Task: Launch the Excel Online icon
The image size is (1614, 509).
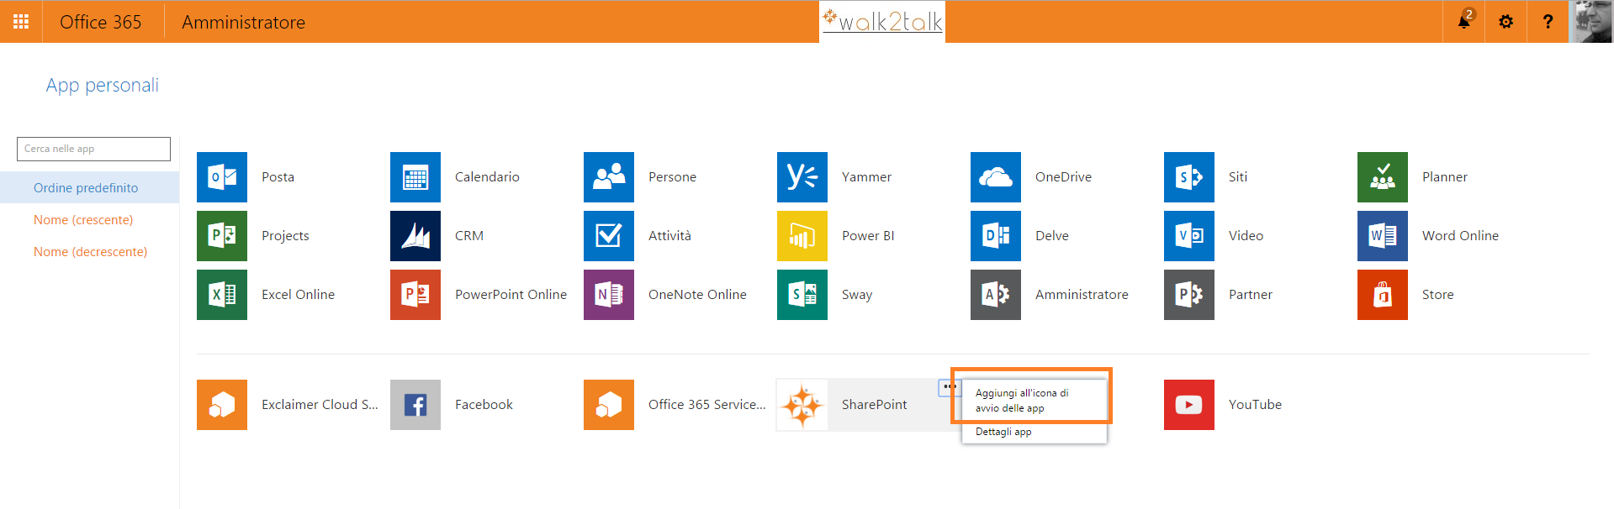Action: [222, 295]
